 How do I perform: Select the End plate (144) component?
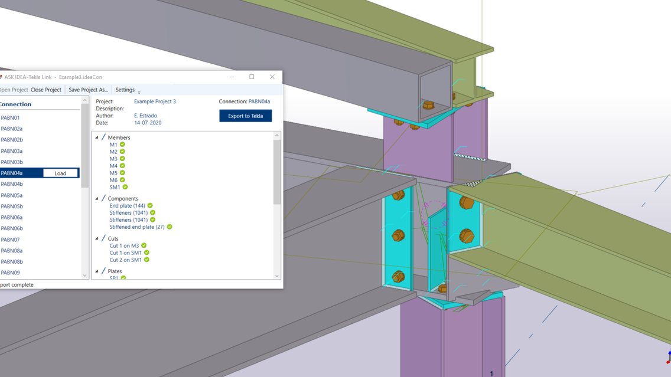127,205
